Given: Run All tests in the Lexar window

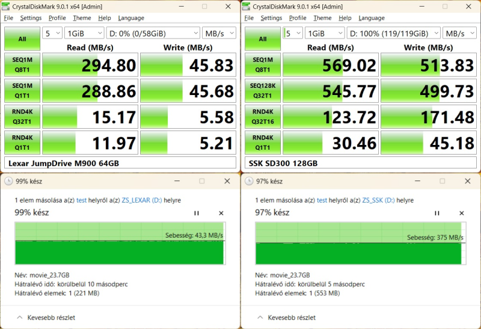Looking at the screenshot, I should 22,38.
